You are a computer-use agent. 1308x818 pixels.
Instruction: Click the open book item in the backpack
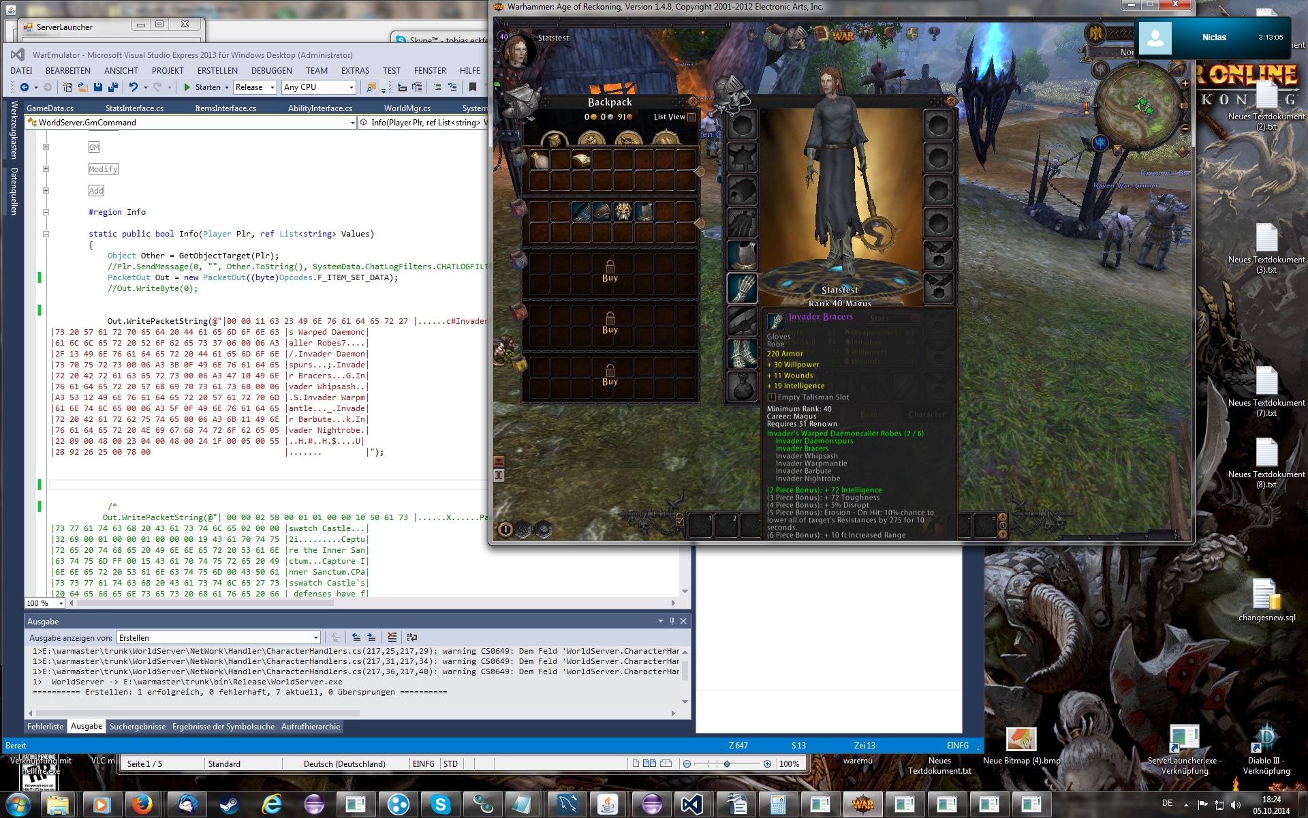pos(581,160)
